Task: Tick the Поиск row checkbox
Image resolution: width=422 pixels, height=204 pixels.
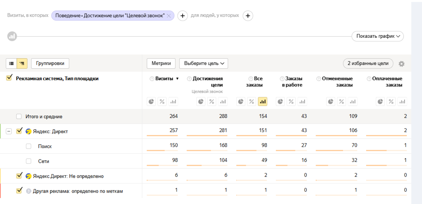Action: pos(29,146)
